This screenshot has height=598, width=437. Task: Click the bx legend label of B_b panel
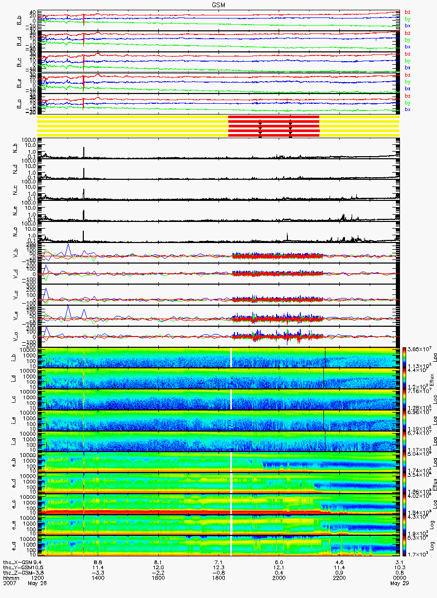408,26
